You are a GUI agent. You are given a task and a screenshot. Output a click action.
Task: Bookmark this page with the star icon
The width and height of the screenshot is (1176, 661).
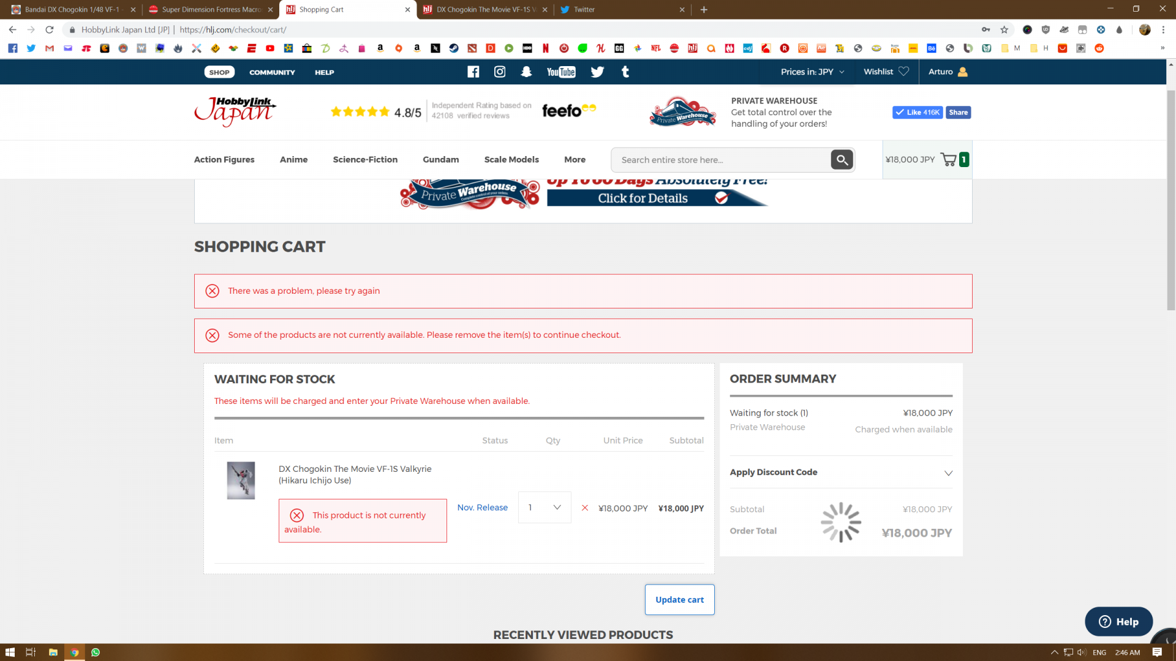pos(1004,29)
